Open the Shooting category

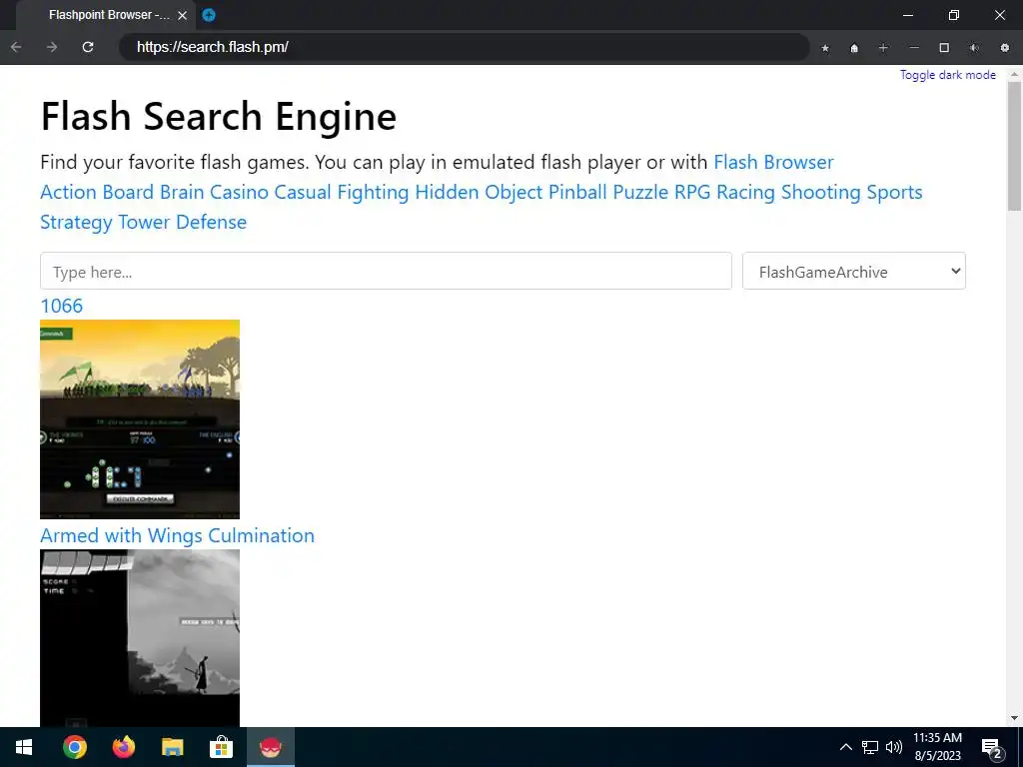click(821, 192)
